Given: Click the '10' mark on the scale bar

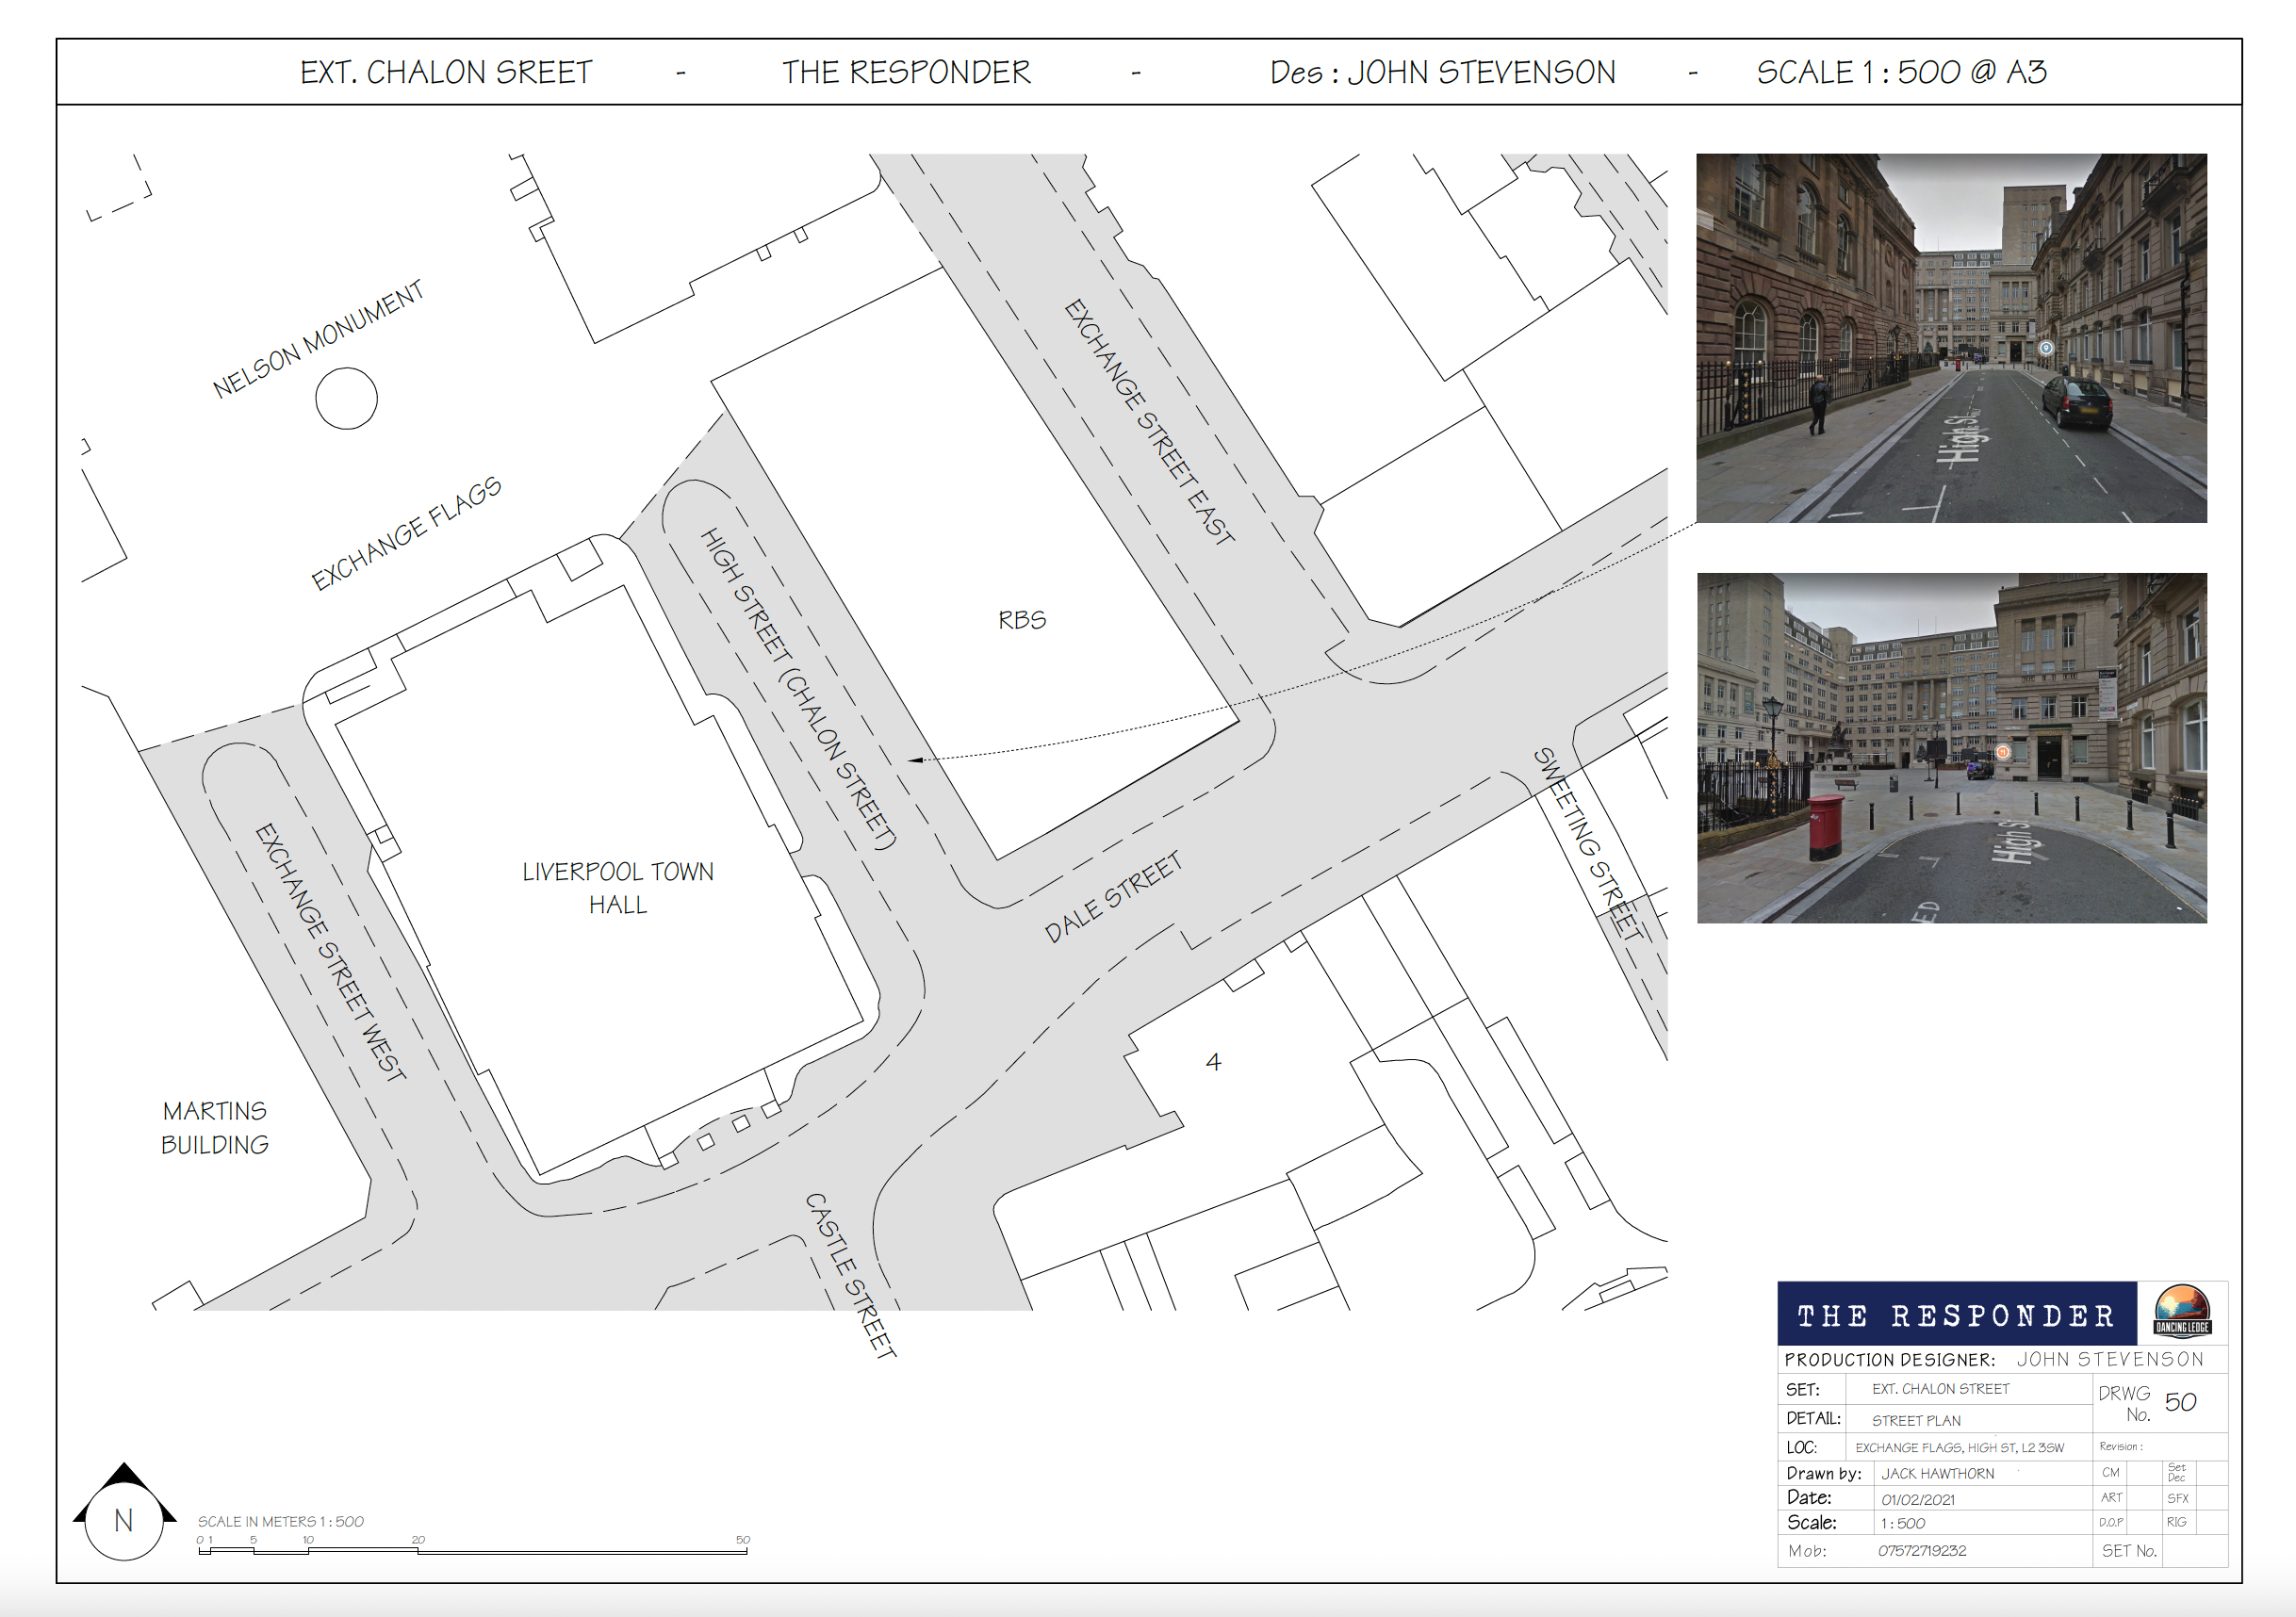Looking at the screenshot, I should coord(308,1539).
